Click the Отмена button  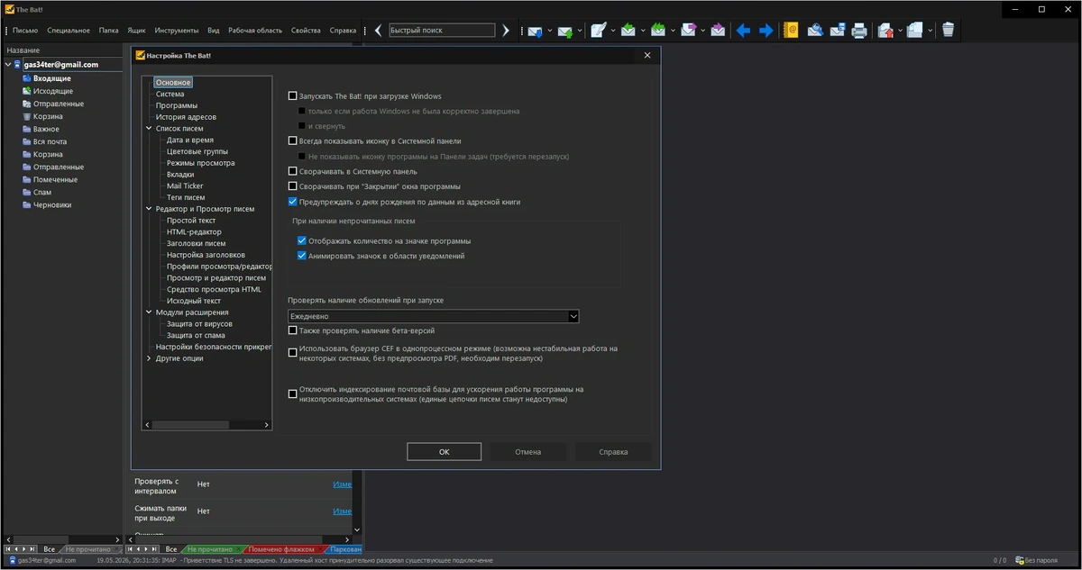(528, 452)
